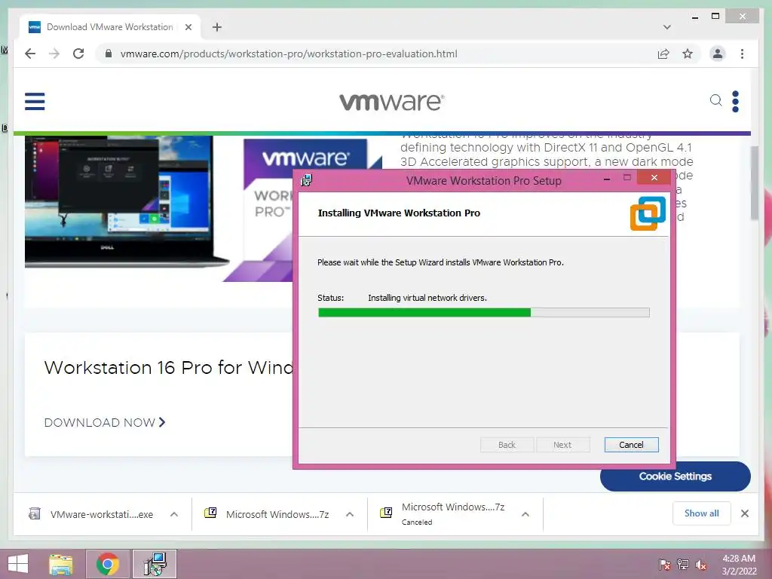Open the tab search dropdown arrow
The height and width of the screenshot is (579, 772).
666,27
